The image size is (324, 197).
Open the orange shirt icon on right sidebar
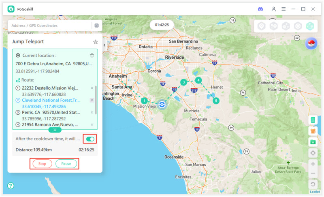coord(313,131)
